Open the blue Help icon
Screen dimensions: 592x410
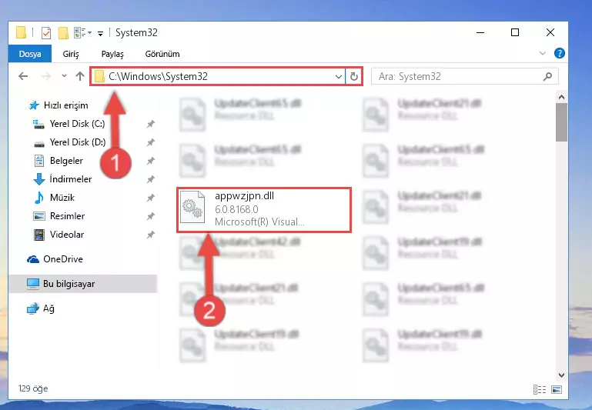point(559,53)
